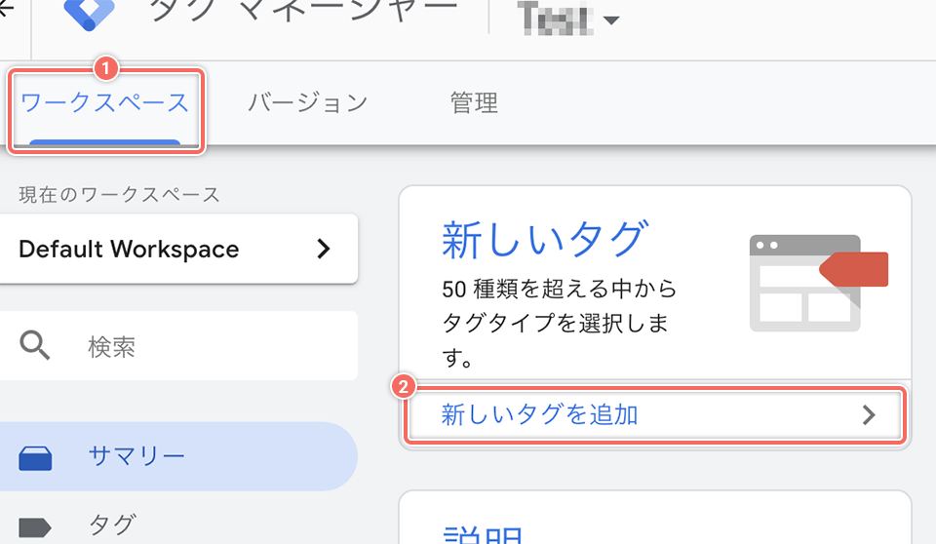Switch to the バージョン tab
Screen dimensions: 936x544
pos(308,103)
